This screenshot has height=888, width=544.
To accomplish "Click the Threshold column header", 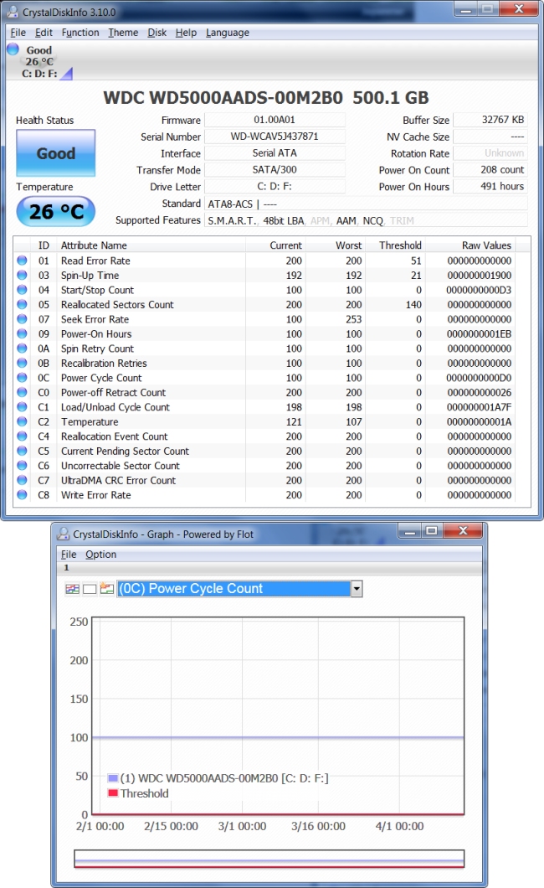I will (x=395, y=245).
